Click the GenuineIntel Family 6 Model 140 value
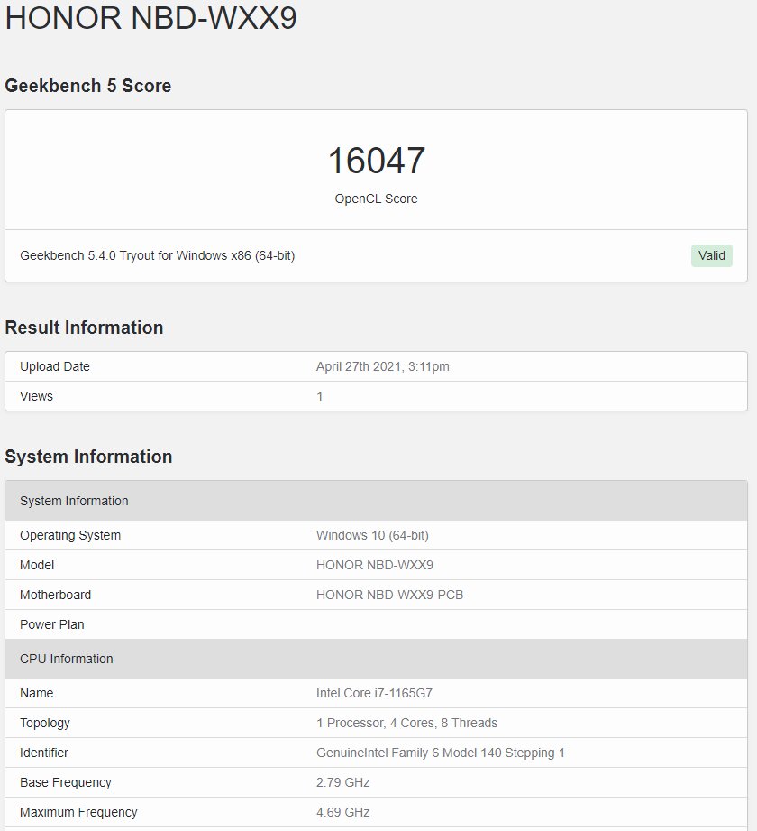This screenshot has width=757, height=831. tap(441, 753)
